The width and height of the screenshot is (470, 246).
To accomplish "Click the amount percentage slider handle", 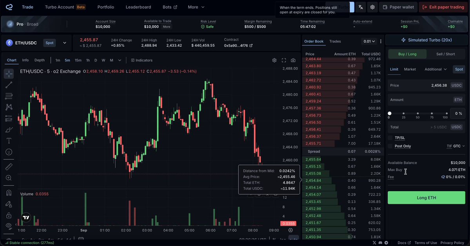I will point(389,113).
